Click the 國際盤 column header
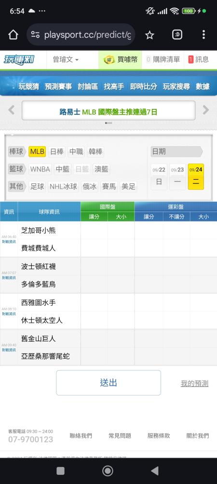 point(108,207)
